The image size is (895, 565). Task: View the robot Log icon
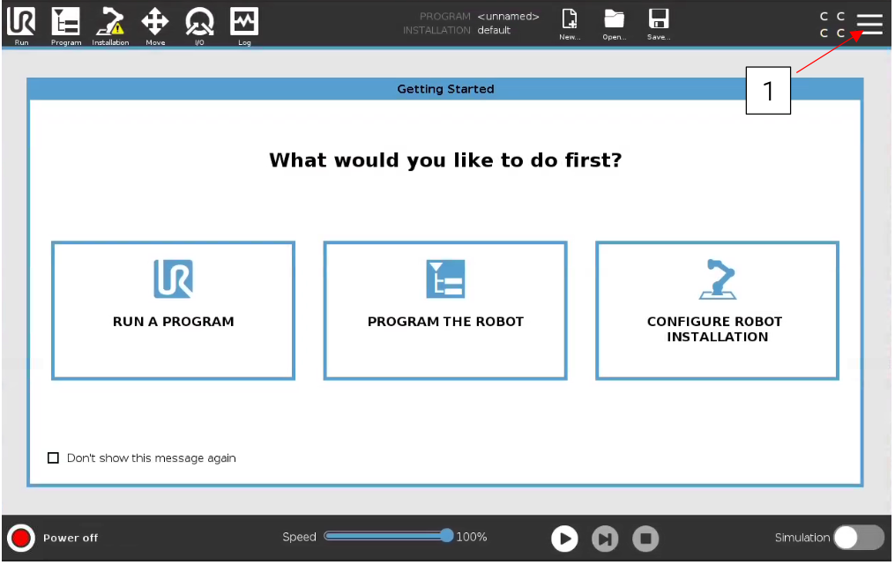[243, 24]
